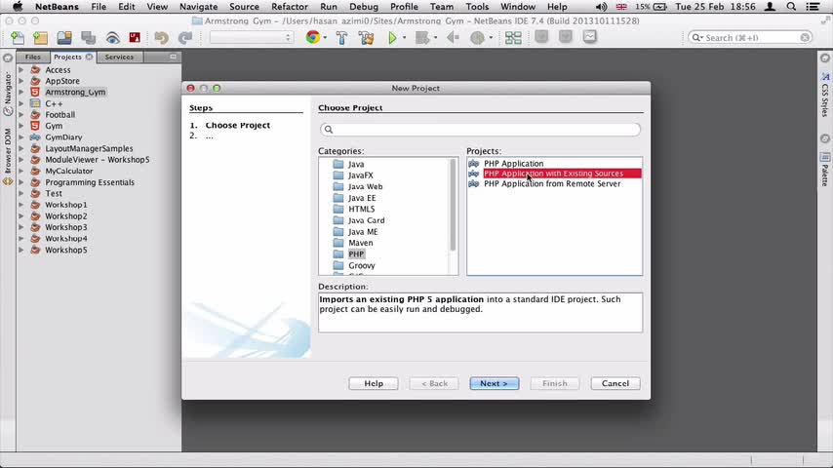Screen dimensions: 833x468
Task: Select the Programming Essentials project
Action: pos(90,182)
